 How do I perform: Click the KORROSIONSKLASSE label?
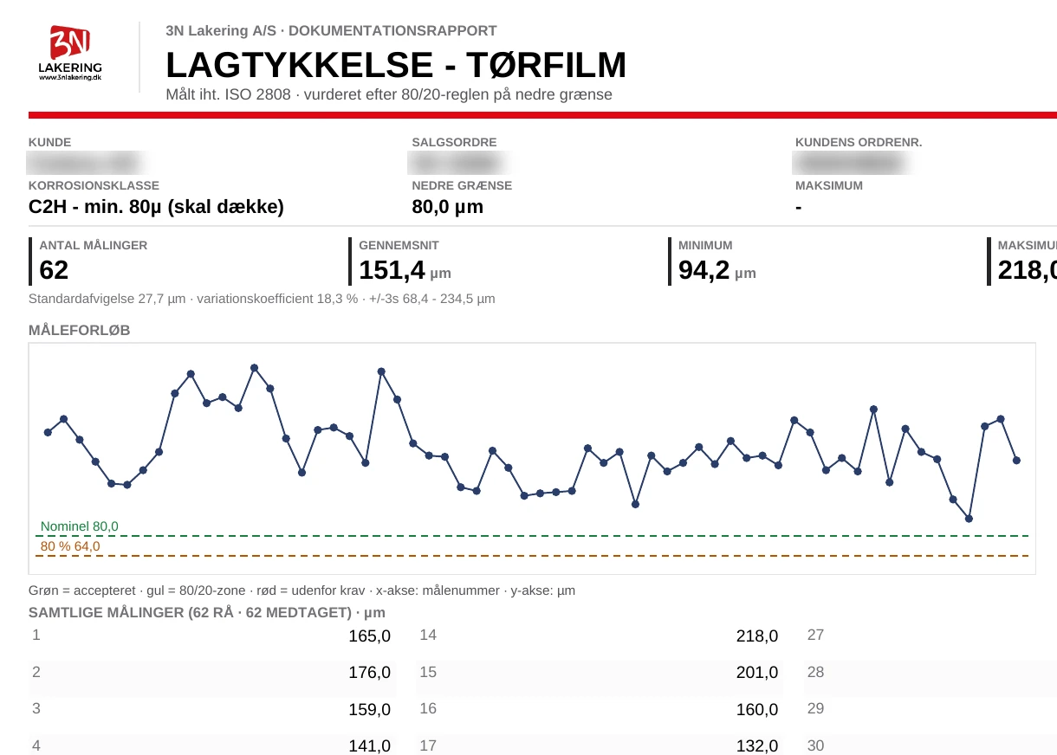tap(94, 185)
